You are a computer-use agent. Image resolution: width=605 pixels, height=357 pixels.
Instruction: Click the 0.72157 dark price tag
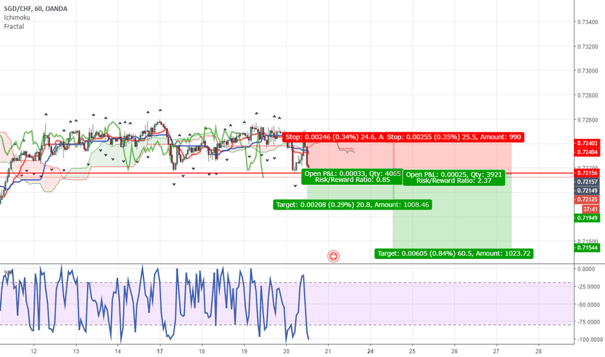587,182
